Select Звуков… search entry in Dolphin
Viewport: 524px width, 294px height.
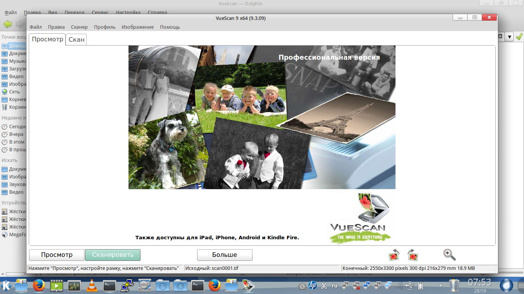pos(14,185)
